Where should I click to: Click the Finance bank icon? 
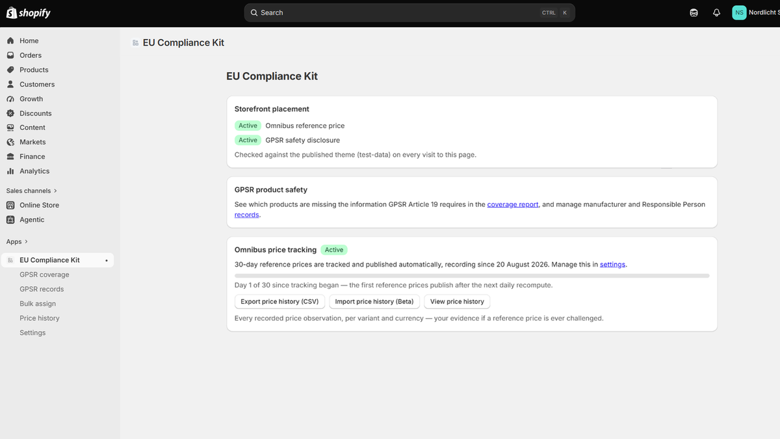(x=10, y=156)
